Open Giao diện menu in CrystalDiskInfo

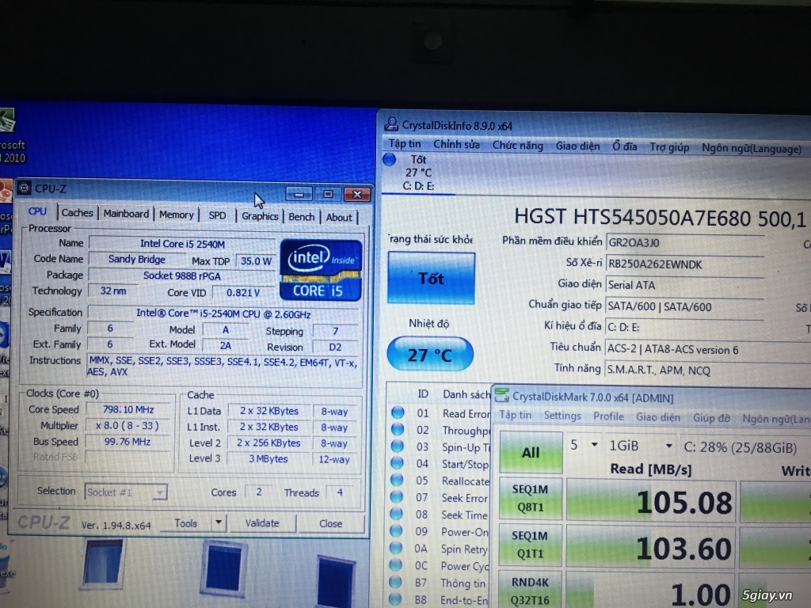tap(577, 146)
